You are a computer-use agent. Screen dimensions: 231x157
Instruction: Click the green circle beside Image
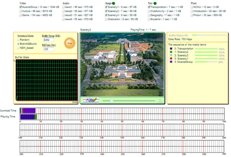[x=113, y=3]
